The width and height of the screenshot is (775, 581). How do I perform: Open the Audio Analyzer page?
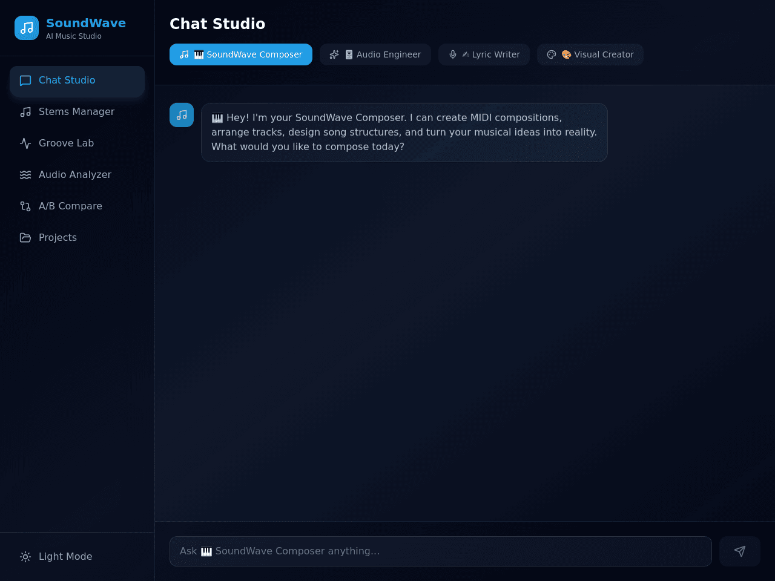[x=77, y=175]
